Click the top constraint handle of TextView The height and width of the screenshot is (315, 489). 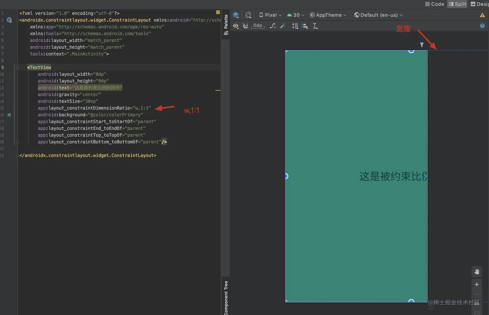[411, 51]
